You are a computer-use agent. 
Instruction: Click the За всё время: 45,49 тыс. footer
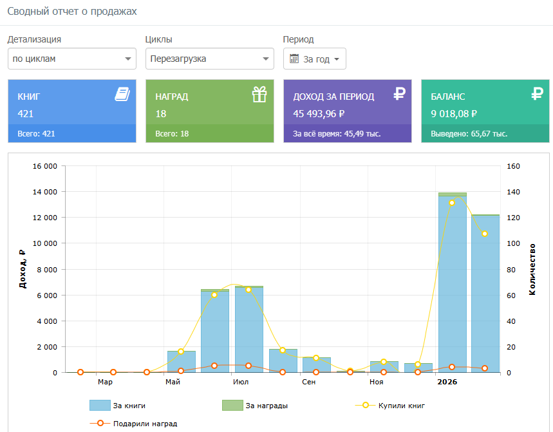348,134
